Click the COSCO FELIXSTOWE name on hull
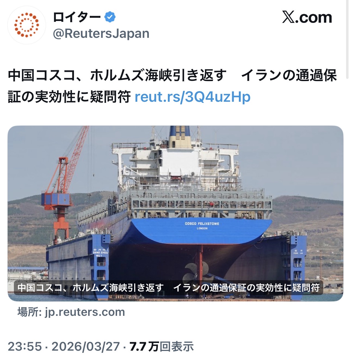The image size is (351, 355). pos(202,224)
